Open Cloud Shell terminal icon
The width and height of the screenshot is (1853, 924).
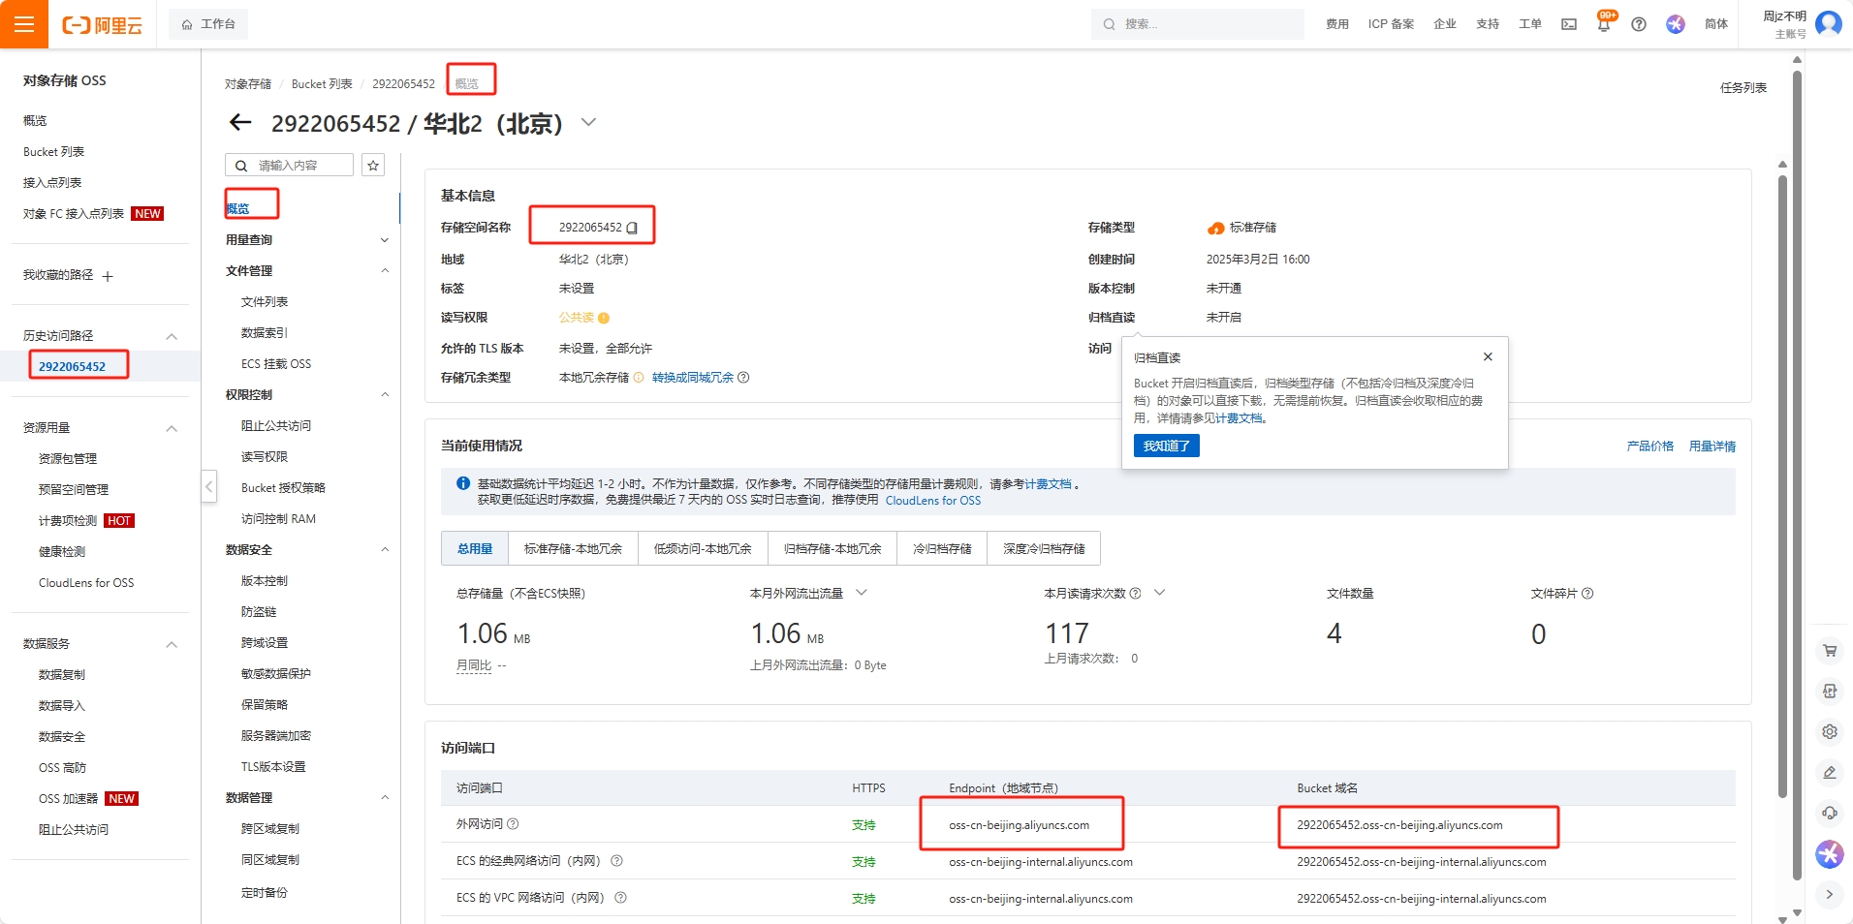(1568, 24)
